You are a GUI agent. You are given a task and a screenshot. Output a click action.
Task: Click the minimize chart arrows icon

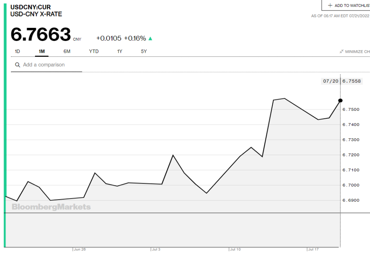(341, 52)
